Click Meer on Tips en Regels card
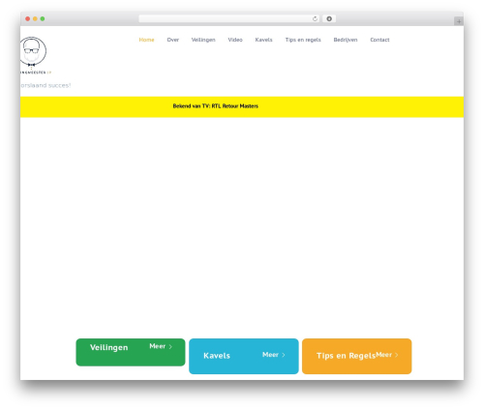 click(x=387, y=355)
